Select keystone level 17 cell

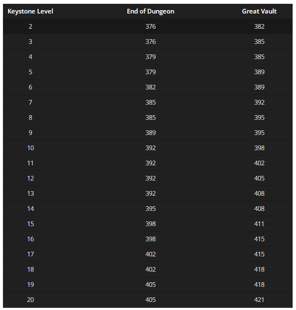click(30, 254)
